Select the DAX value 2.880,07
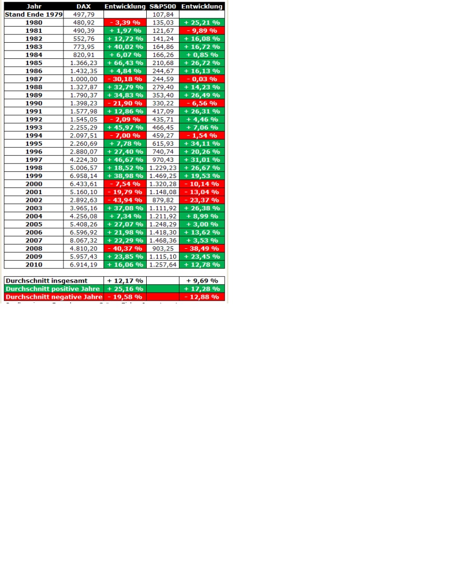 [84, 152]
